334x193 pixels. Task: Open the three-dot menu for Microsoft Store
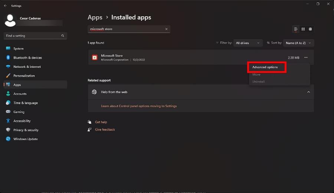point(306,57)
